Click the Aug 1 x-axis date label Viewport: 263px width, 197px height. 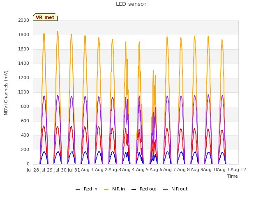(x=87, y=170)
